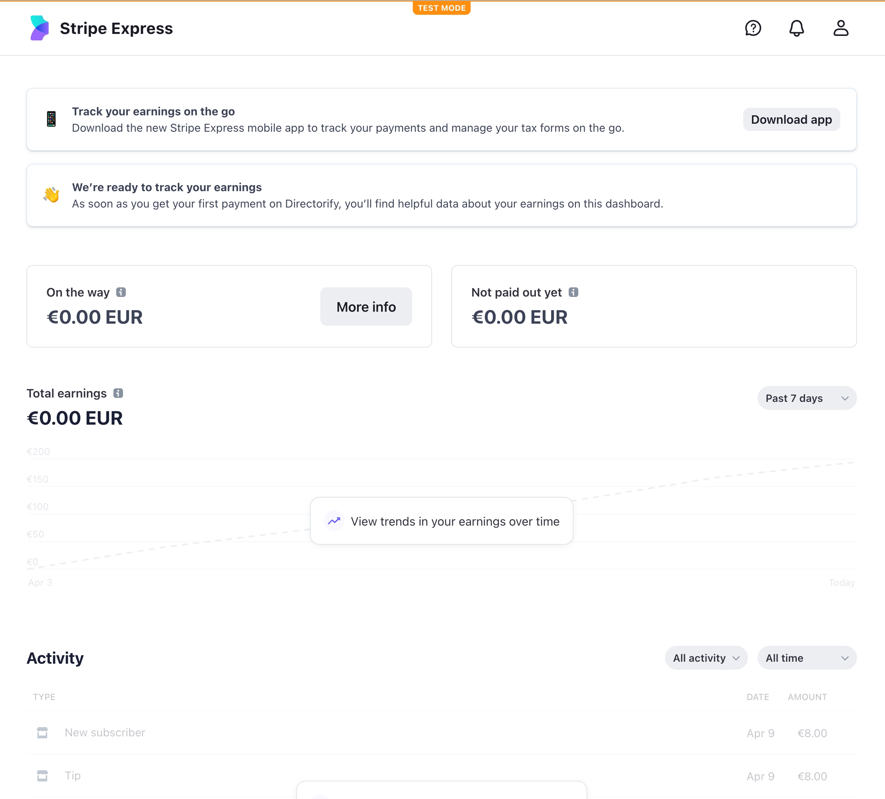Open the All time date filter
This screenshot has height=799, width=885.
[x=806, y=658]
